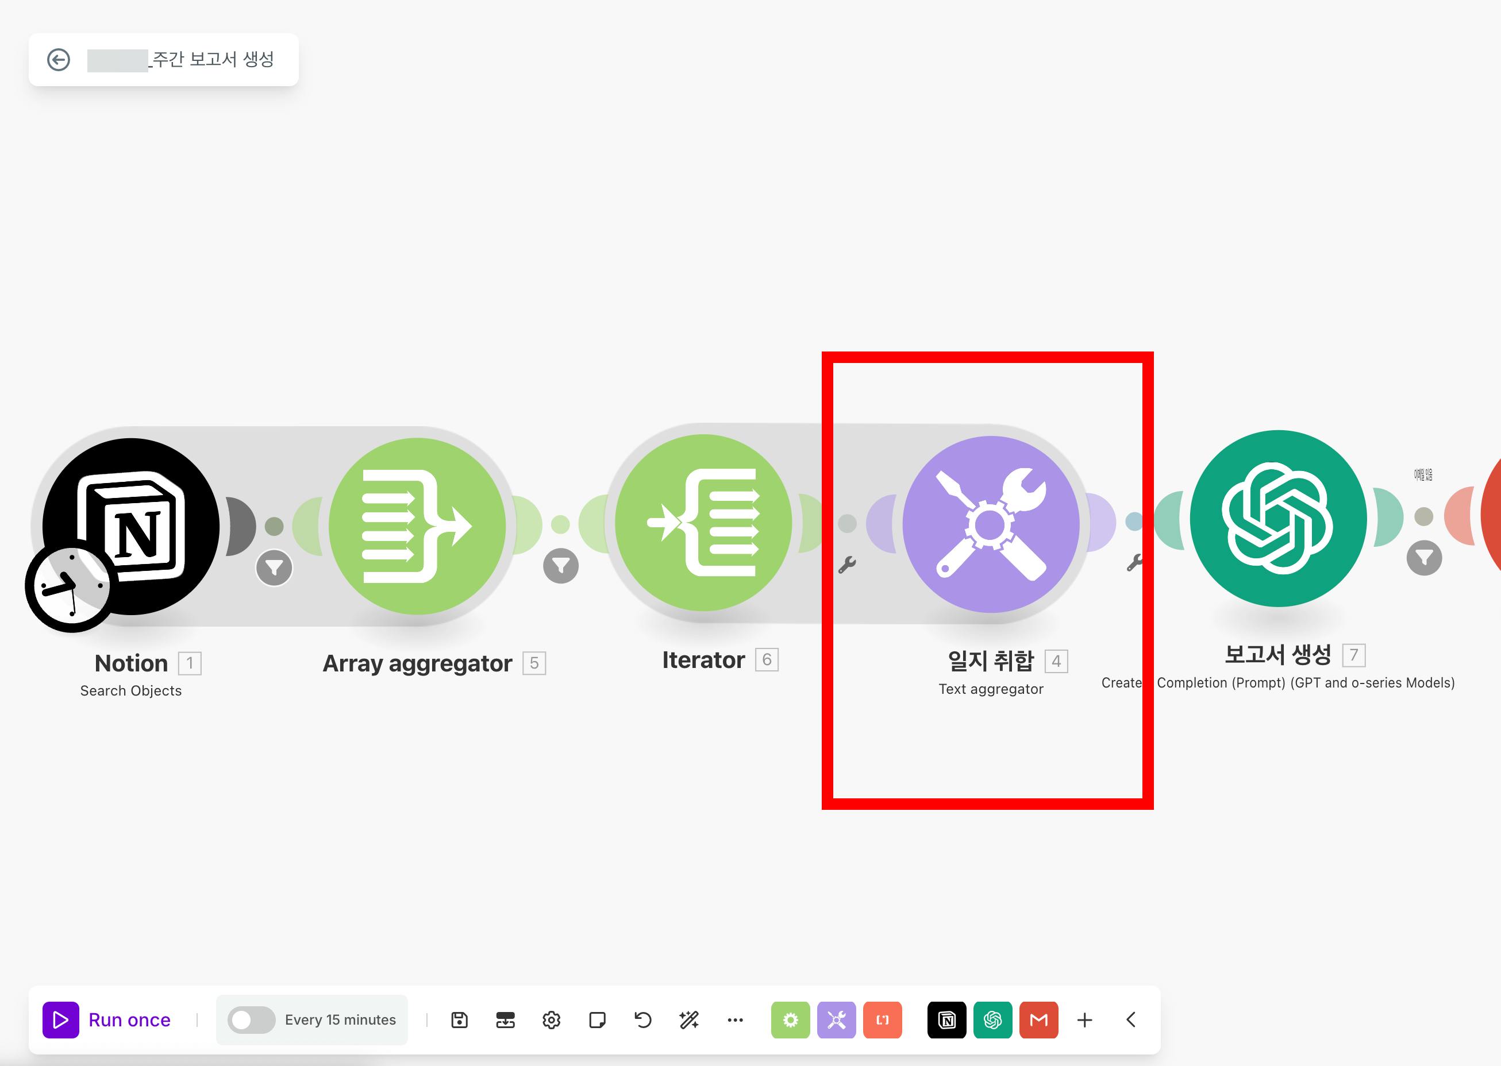Open the Array aggregator module

pos(417,526)
